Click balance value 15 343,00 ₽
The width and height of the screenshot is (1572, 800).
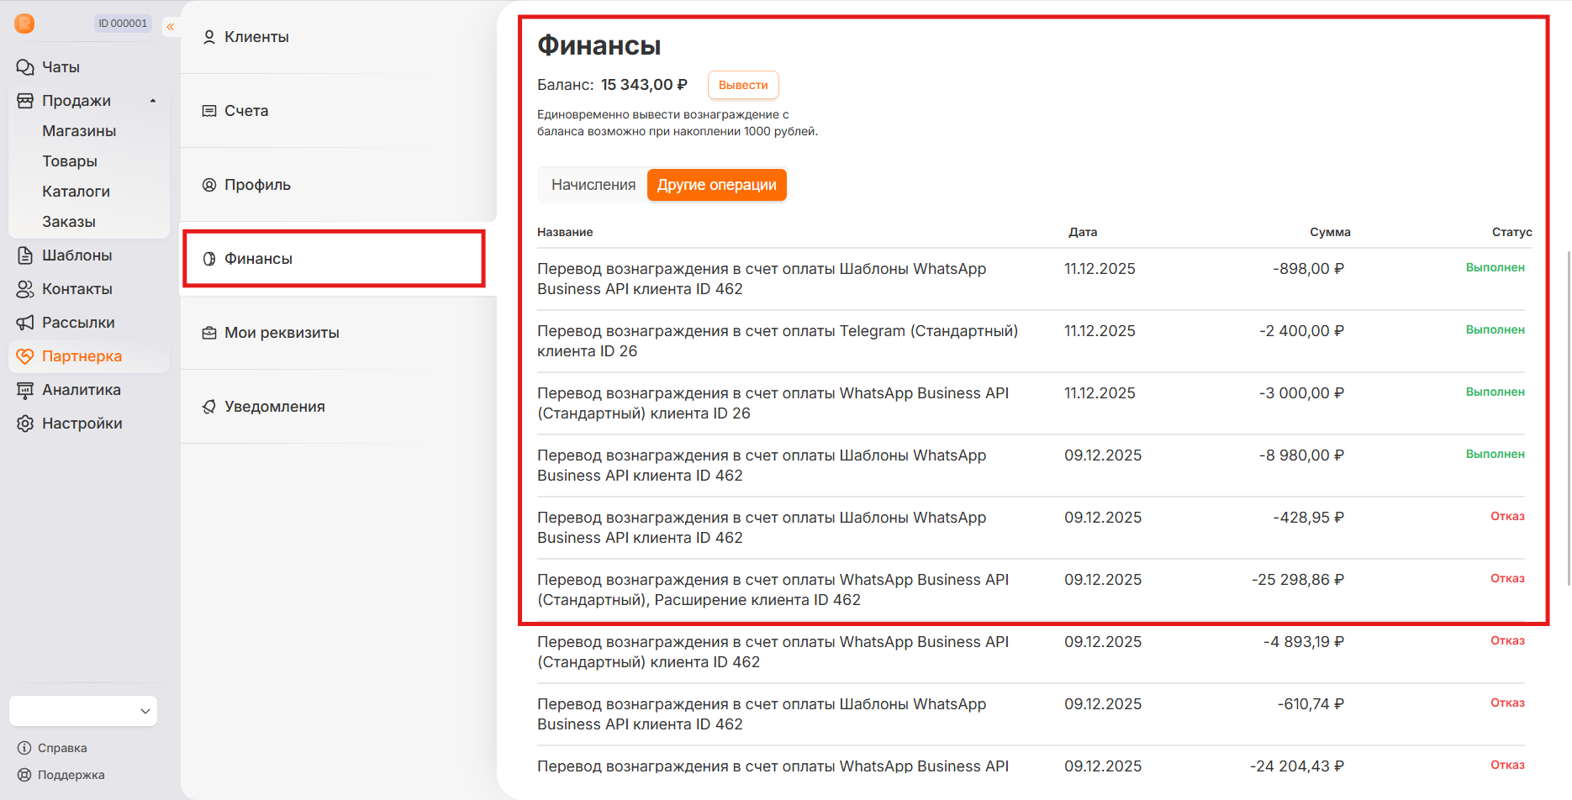click(x=644, y=85)
